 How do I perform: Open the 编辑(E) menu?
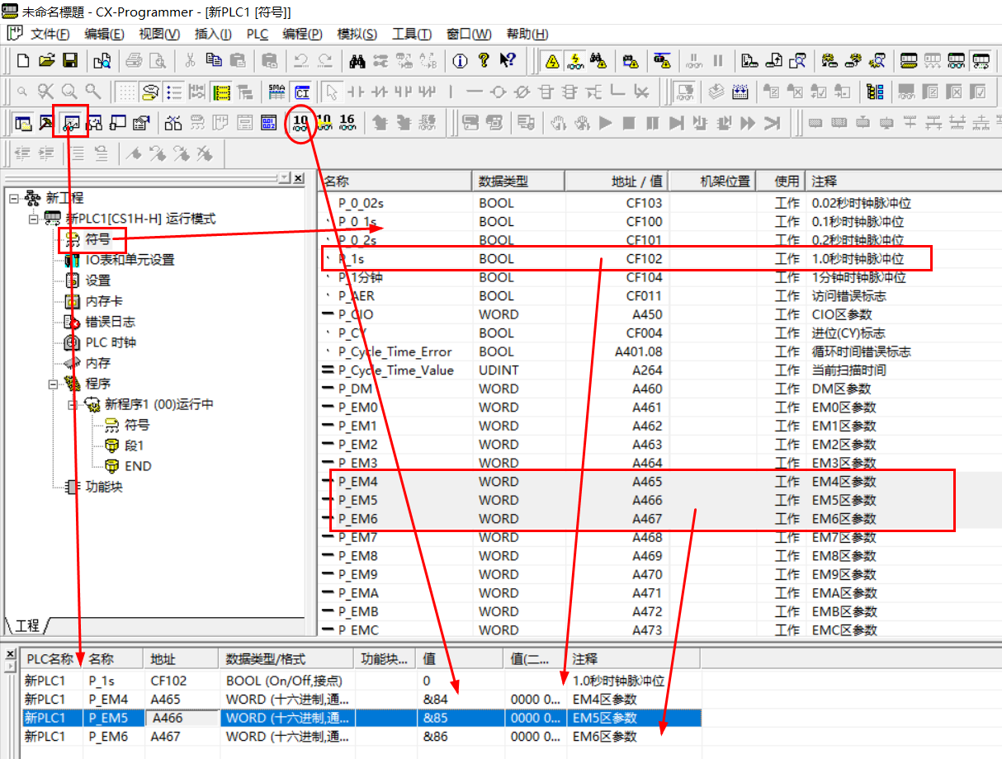coord(104,34)
